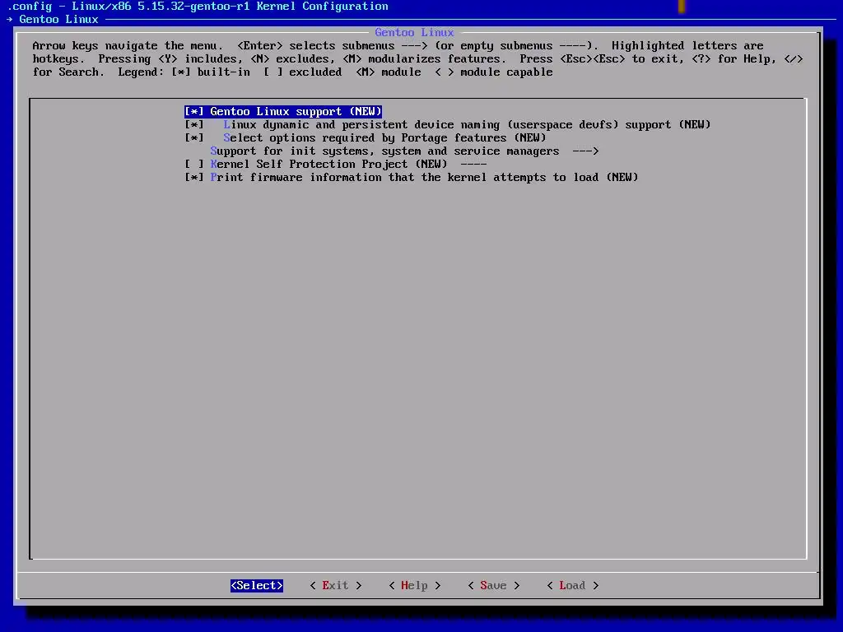Click the Gentoo Linux breadcrumb at top

pos(58,20)
